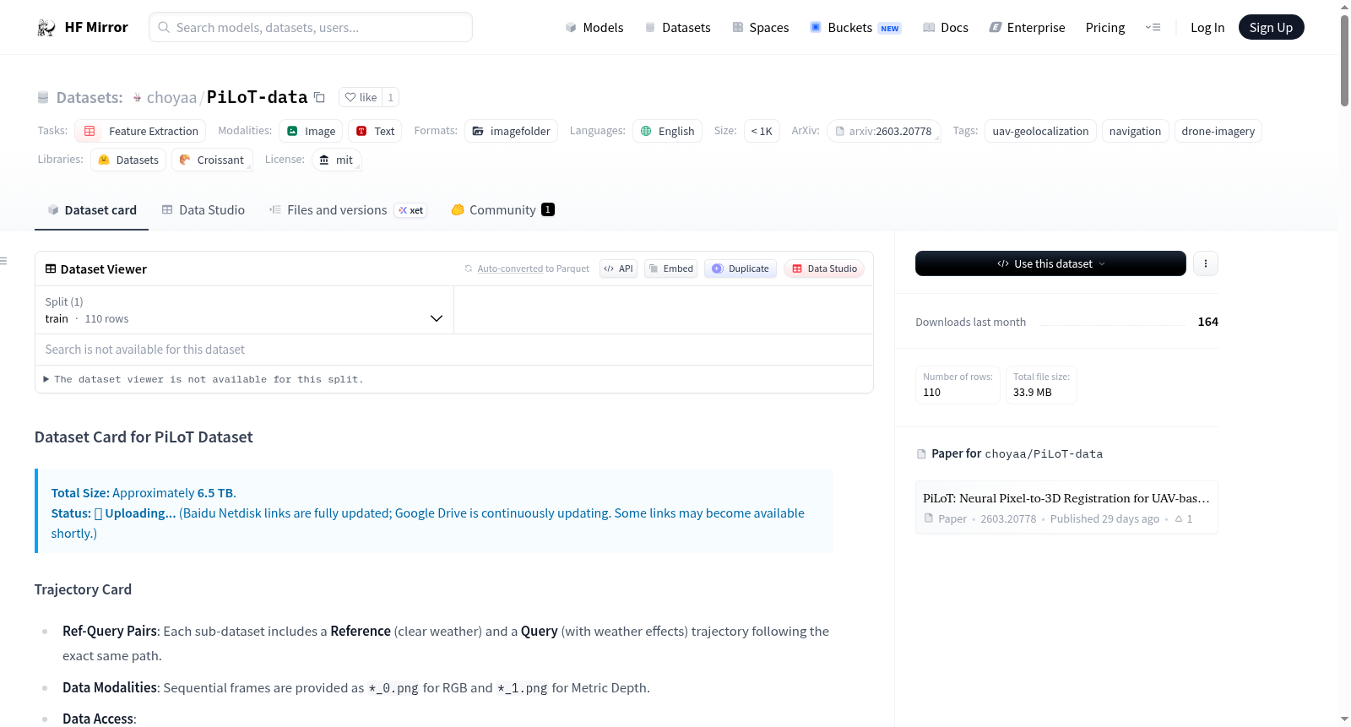Like the PiLoT-data dataset
The image size is (1351, 727).
361,97
